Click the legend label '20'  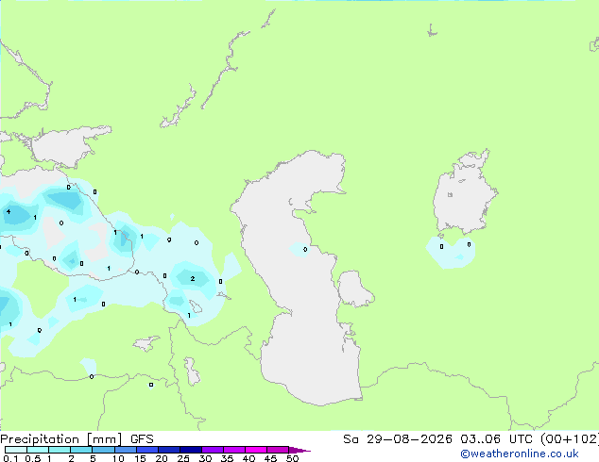(162, 458)
